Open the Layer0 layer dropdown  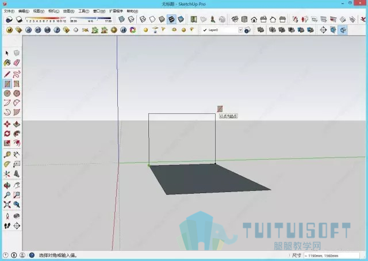tap(240, 30)
